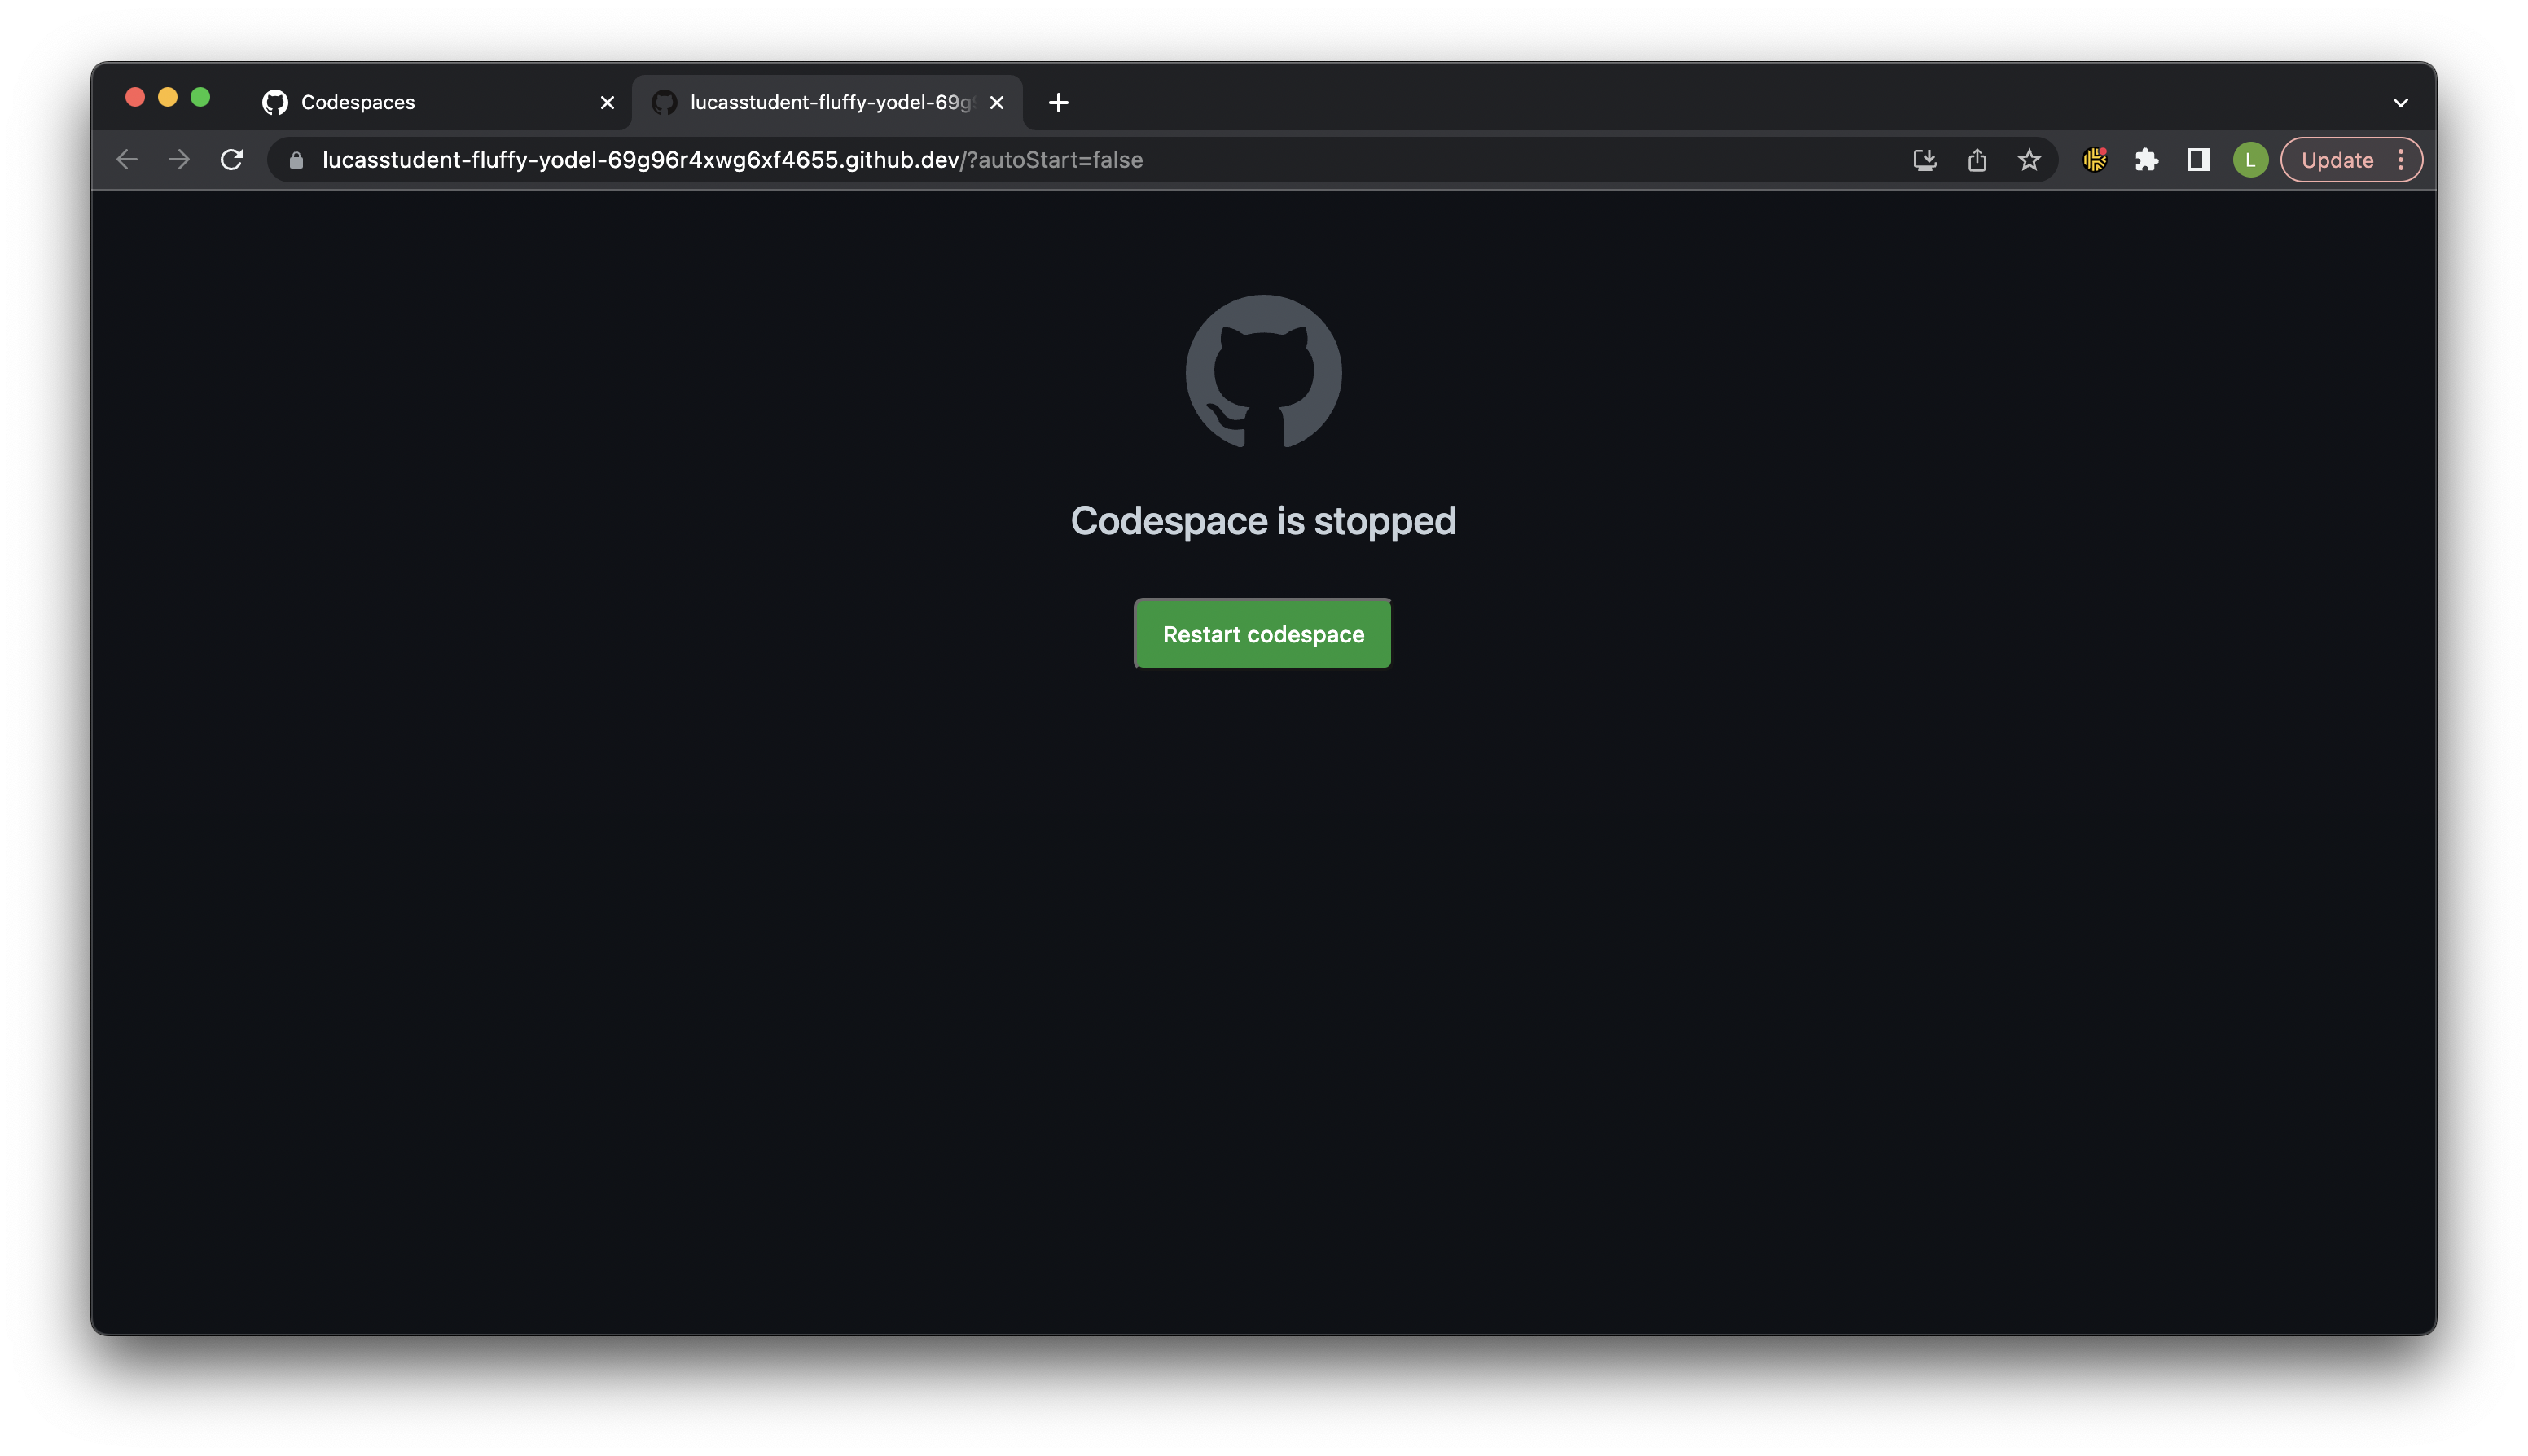The width and height of the screenshot is (2528, 1456).
Task: Open the green L profile avatar
Action: (x=2250, y=160)
